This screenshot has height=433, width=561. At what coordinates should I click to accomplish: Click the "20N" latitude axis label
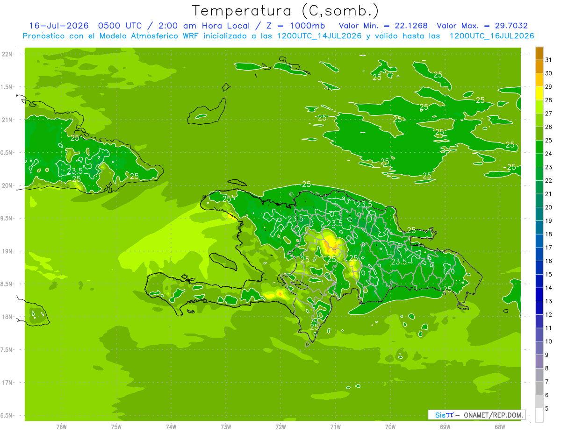(x=7, y=186)
